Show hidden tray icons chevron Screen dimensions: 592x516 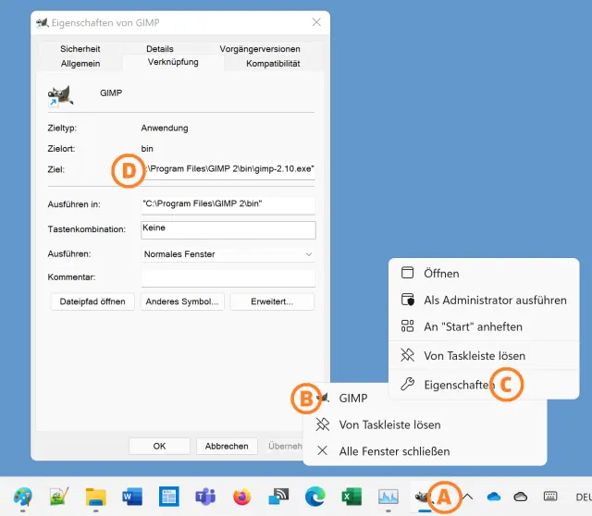468,497
